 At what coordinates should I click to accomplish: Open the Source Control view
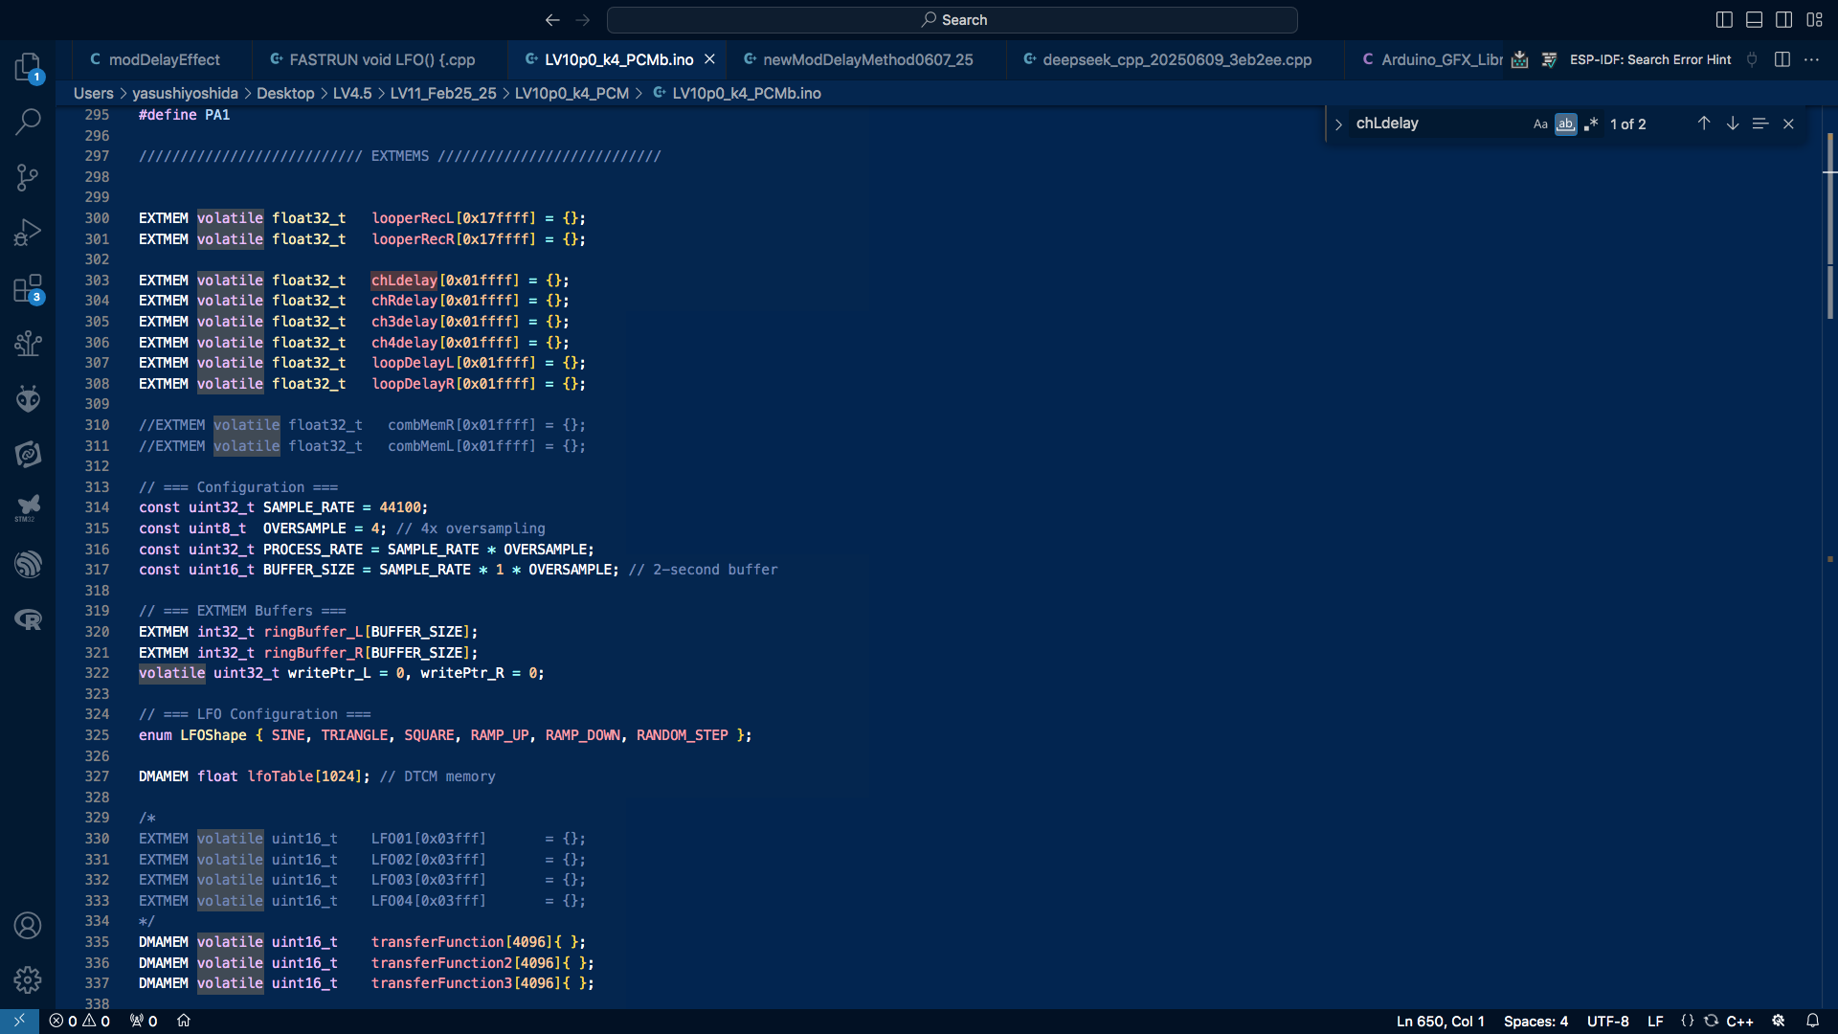tap(28, 177)
